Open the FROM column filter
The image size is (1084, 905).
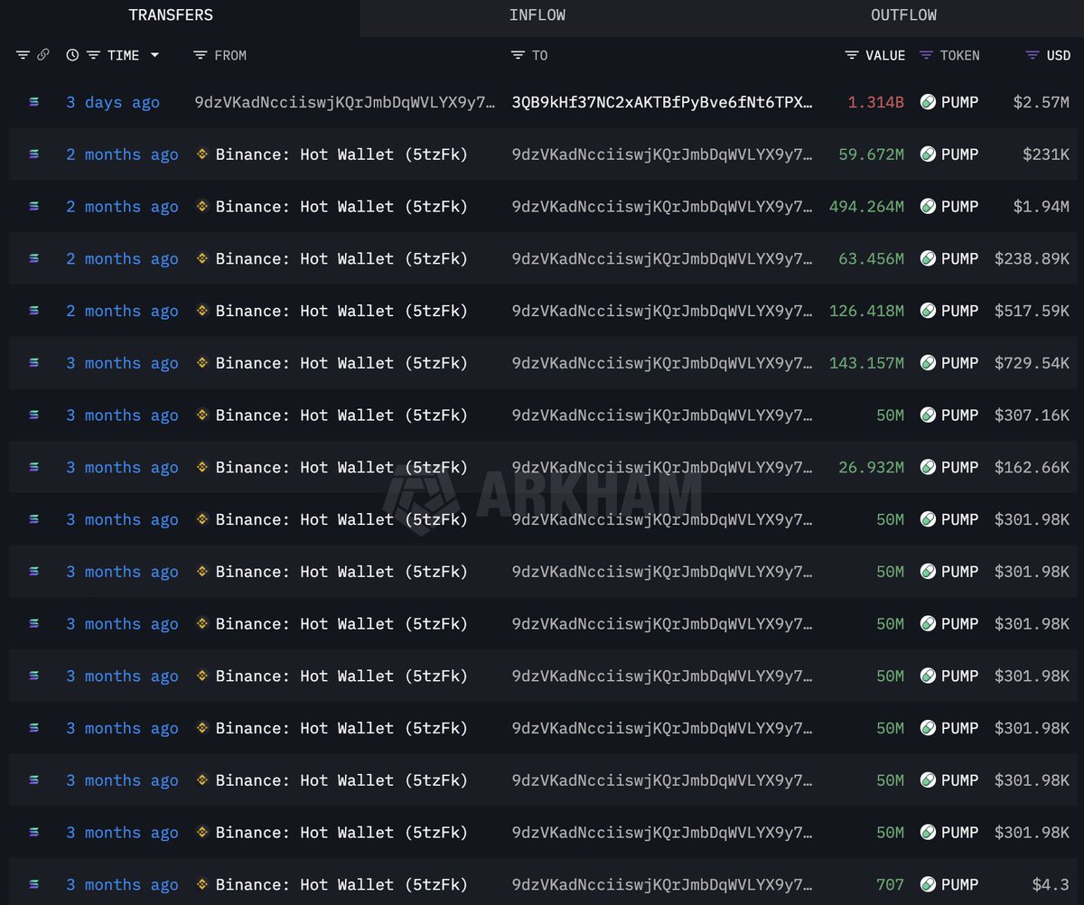(201, 55)
